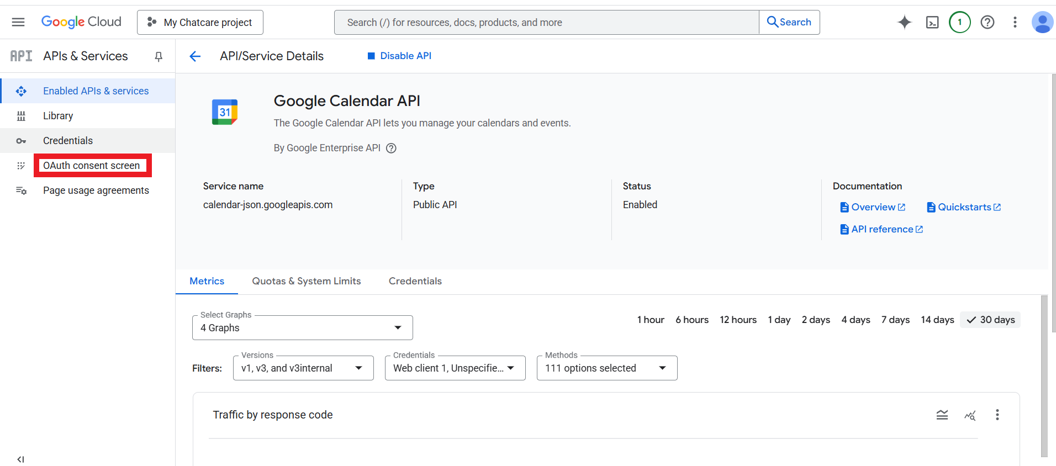Click the Credentials key icon

tap(21, 141)
